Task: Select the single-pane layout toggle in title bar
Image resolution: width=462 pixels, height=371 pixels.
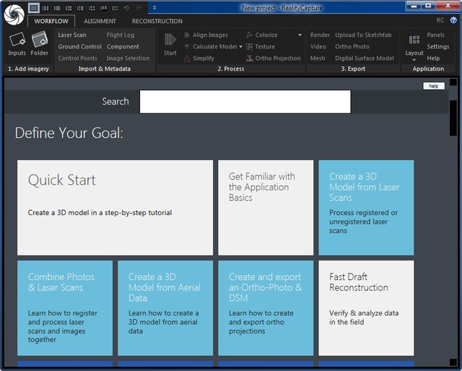Action: (34, 7)
